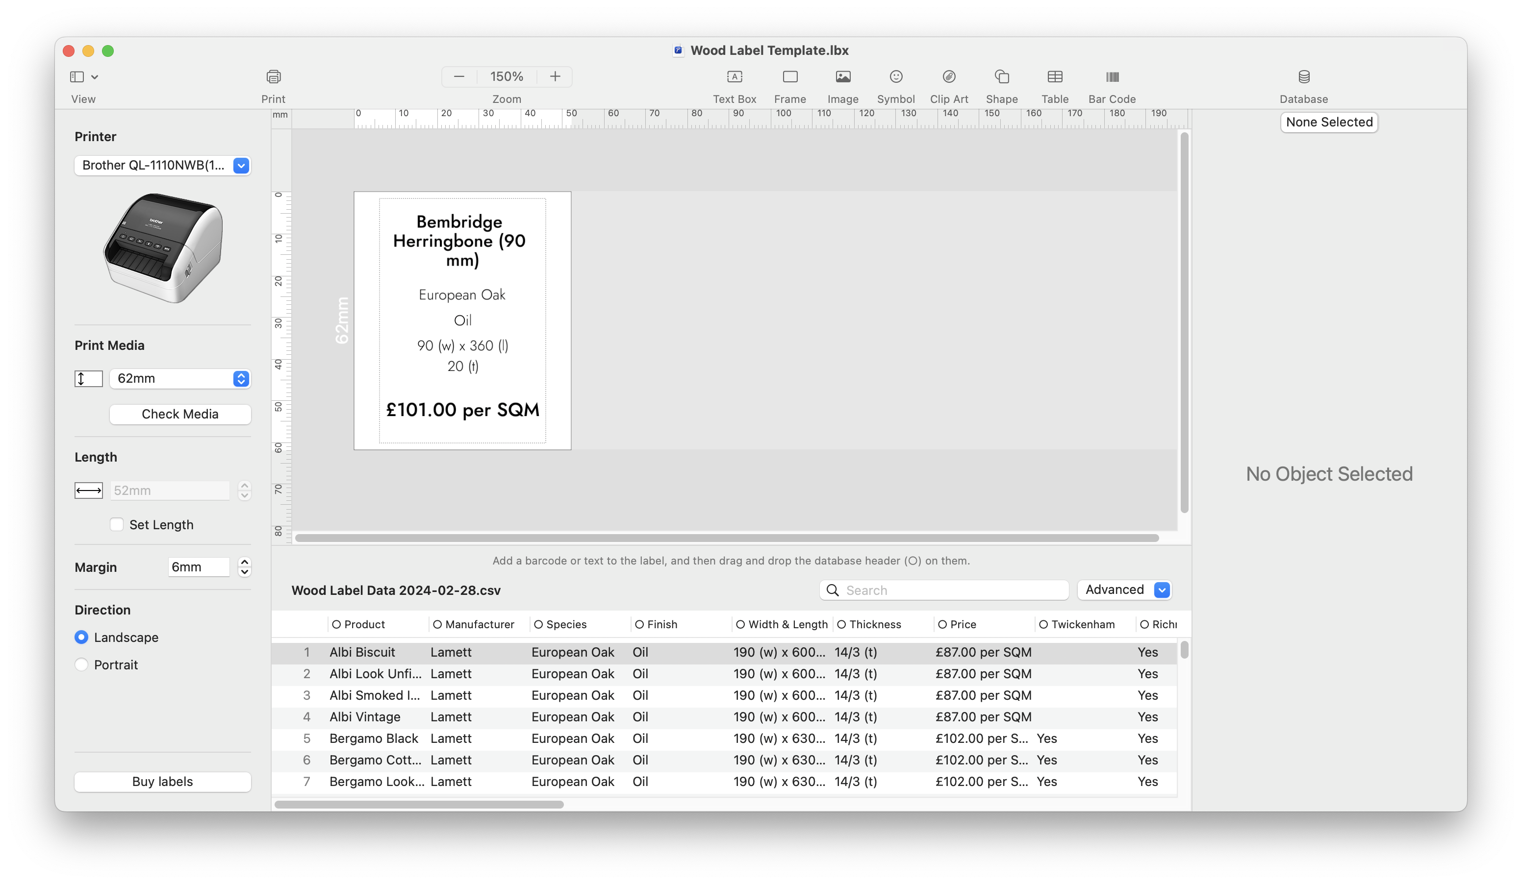
Task: Insert a Table from toolbar
Action: (1055, 76)
